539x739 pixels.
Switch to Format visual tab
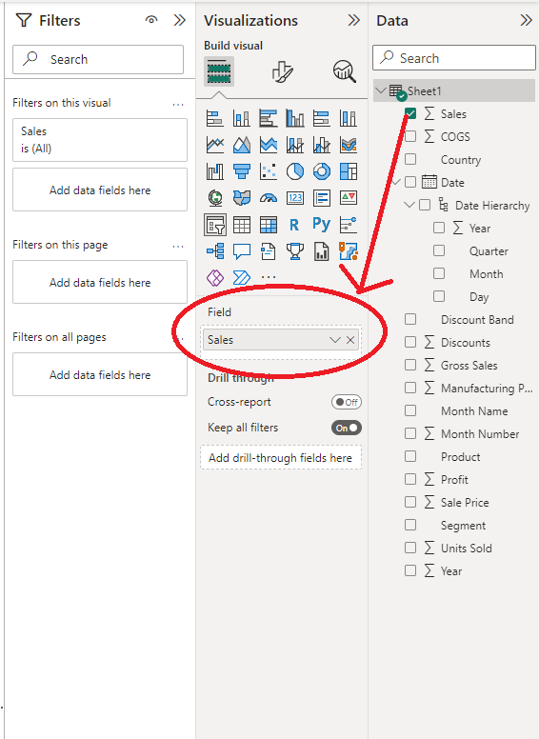(282, 71)
